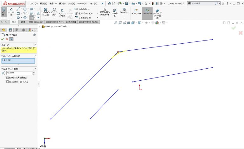The image size is (244, 149).
Task: Toggle the Instant2D button
Action: click(x=147, y=13)
